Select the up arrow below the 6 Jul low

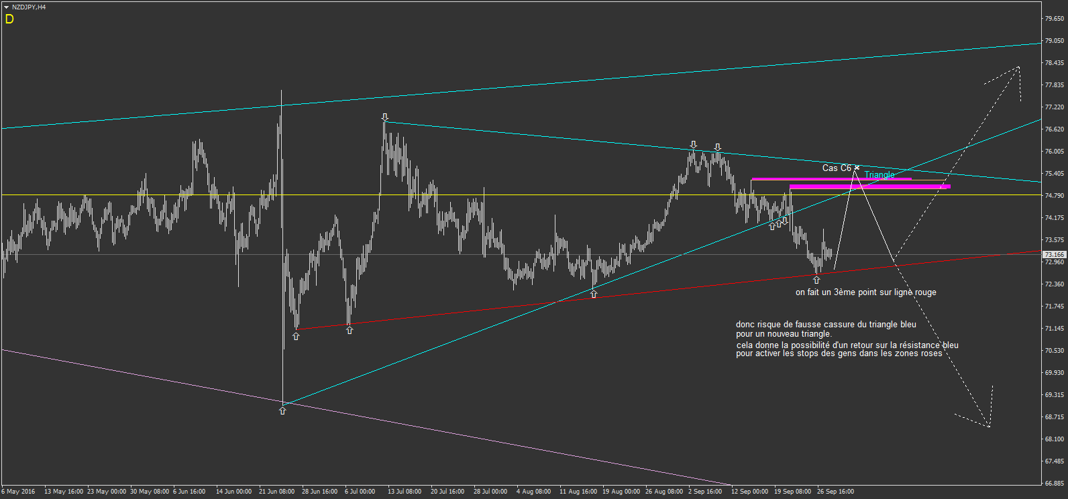(x=350, y=330)
